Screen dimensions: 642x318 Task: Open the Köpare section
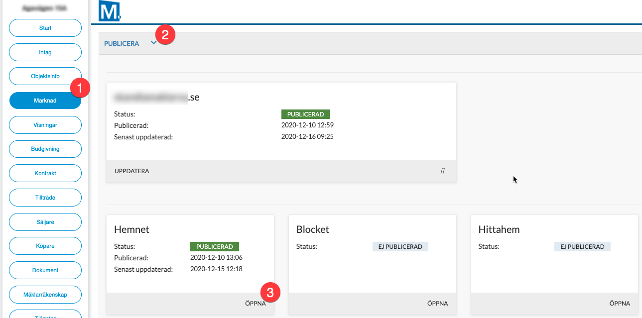pos(45,246)
